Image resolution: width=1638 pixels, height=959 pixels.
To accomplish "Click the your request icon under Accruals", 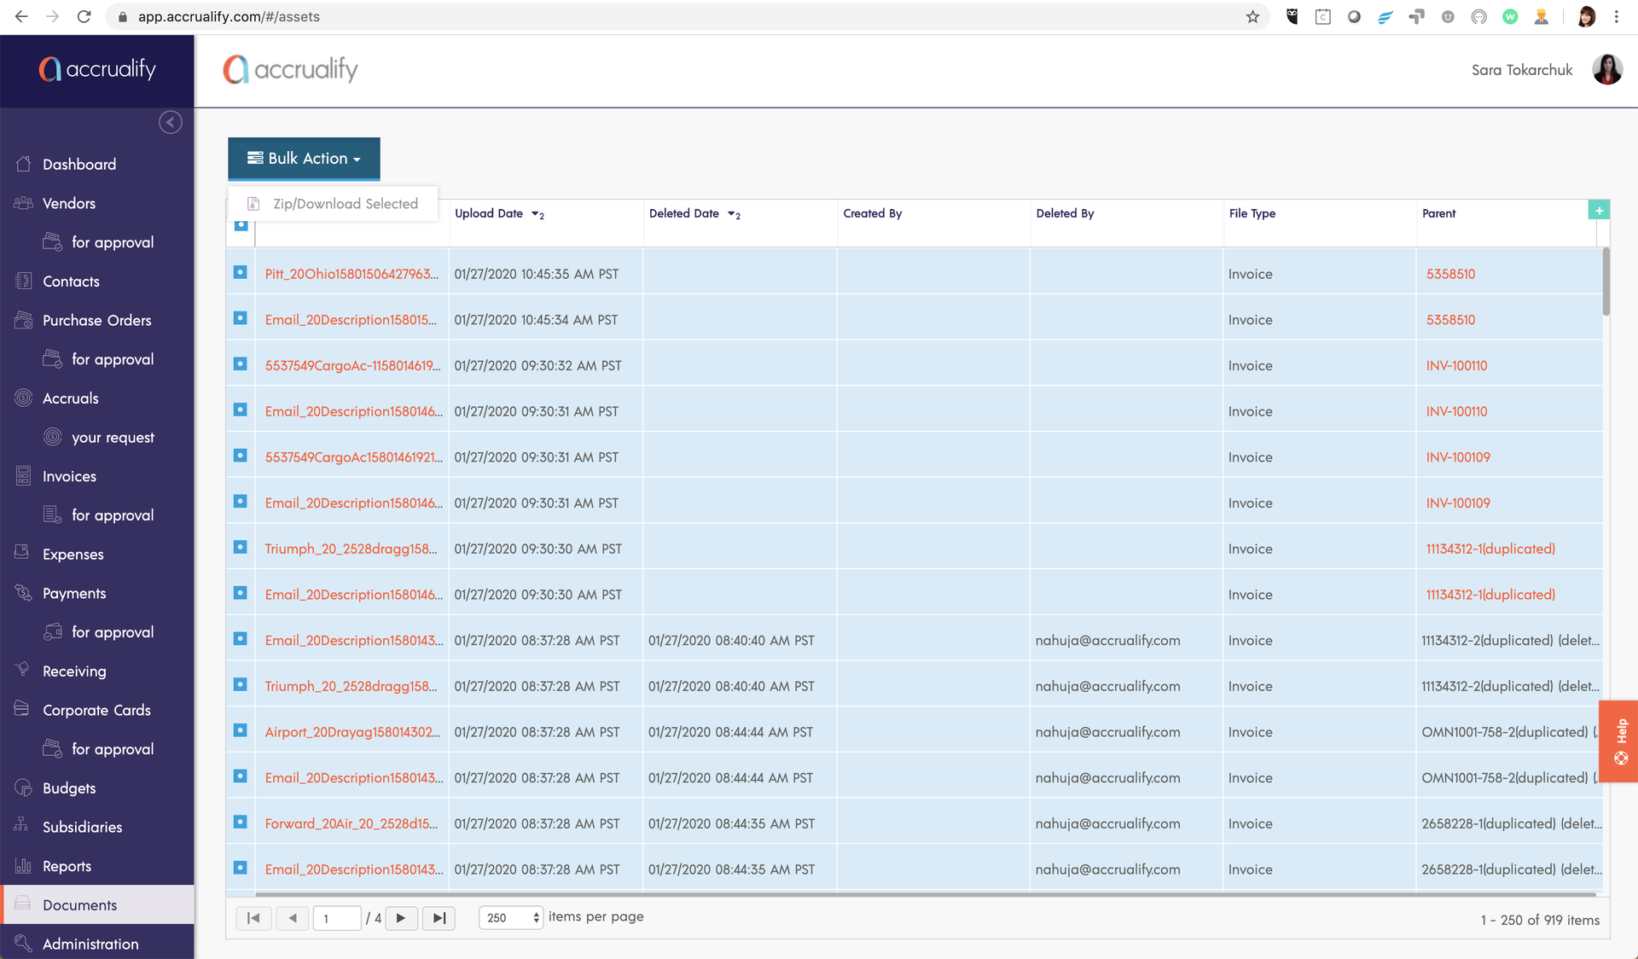I will (x=52, y=437).
